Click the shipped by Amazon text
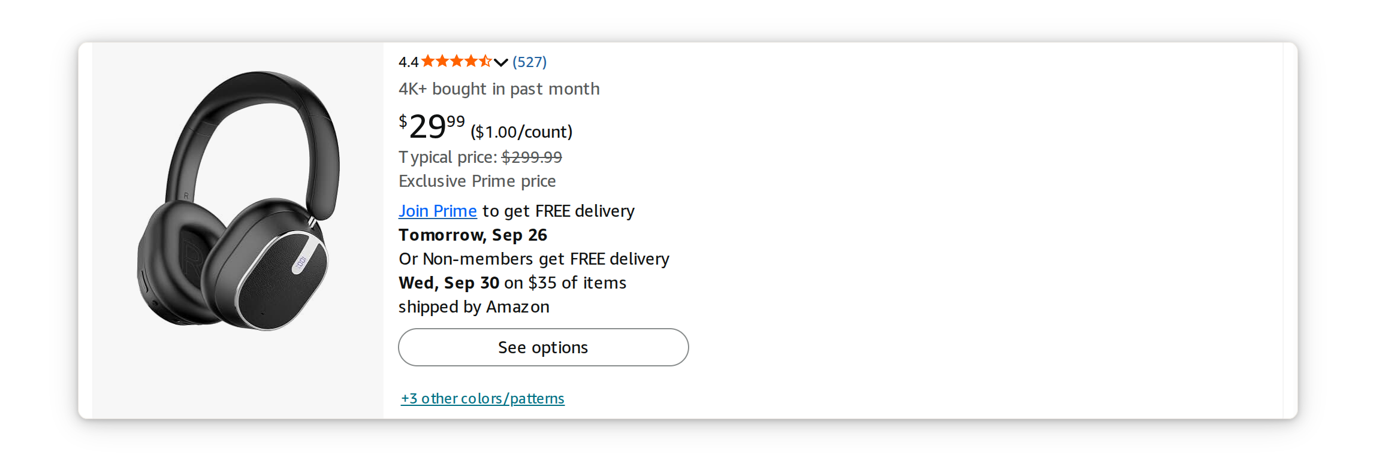 point(474,307)
